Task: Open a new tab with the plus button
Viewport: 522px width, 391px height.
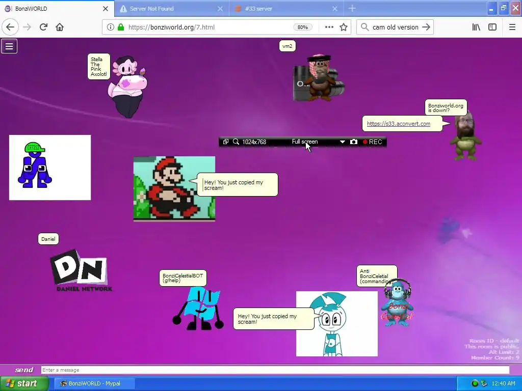Action: (x=352, y=8)
